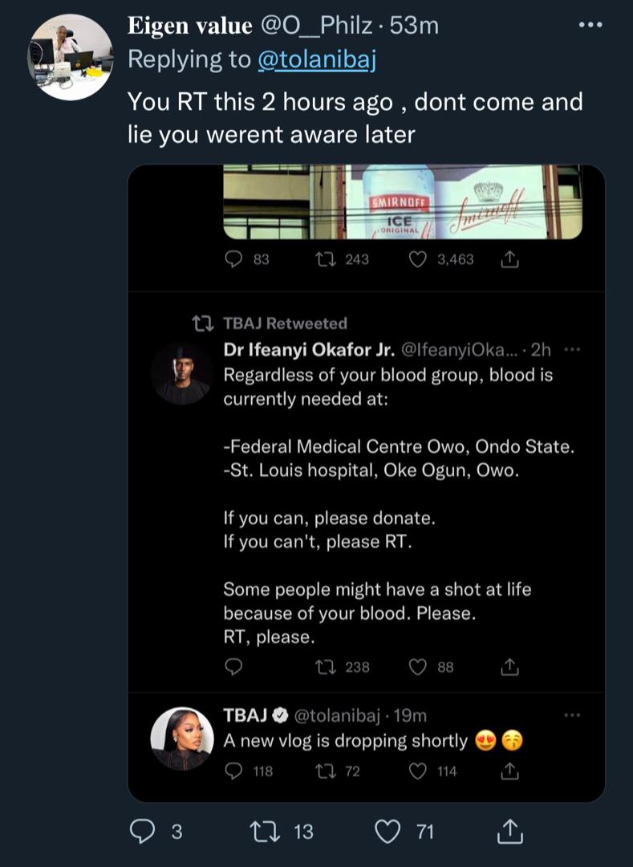Viewport: 633px width, 867px height.
Task: Open more options on TBAJ's tweet
Action: point(572,714)
